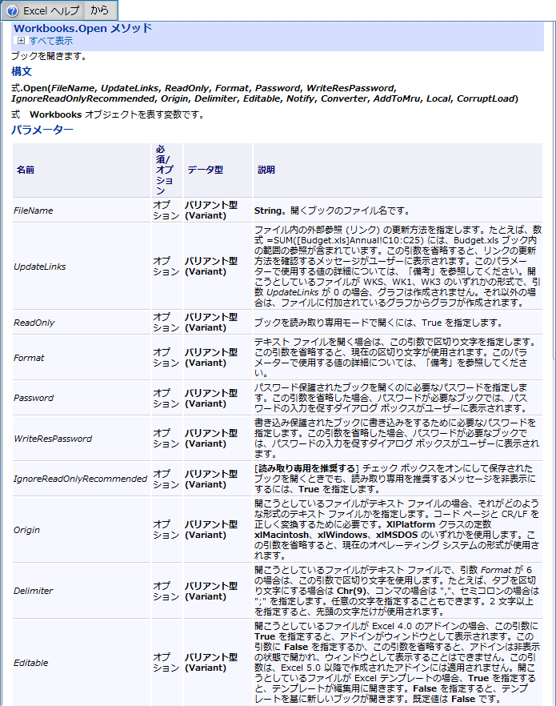This screenshot has height=706, width=556.
Task: Click the ブックを開きます summary text
Action: 49,56
